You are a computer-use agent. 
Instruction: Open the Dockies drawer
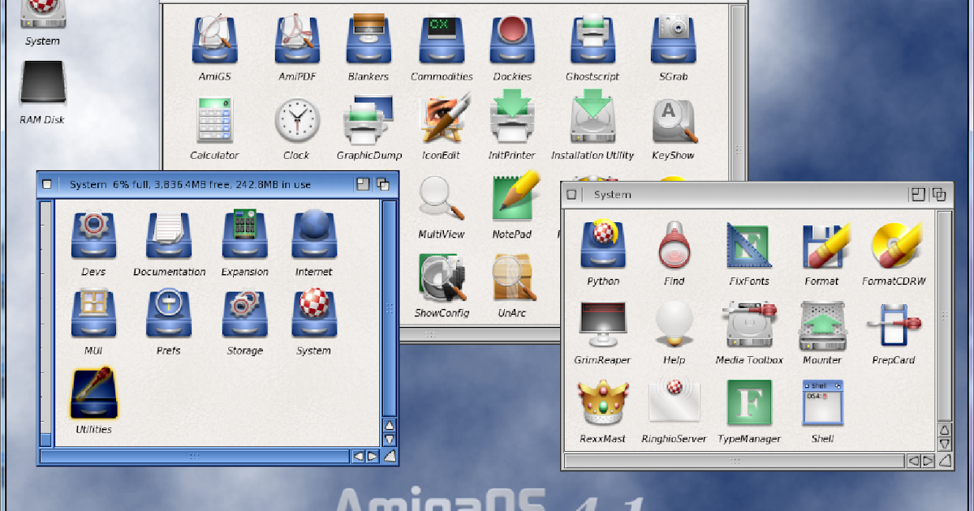click(512, 41)
